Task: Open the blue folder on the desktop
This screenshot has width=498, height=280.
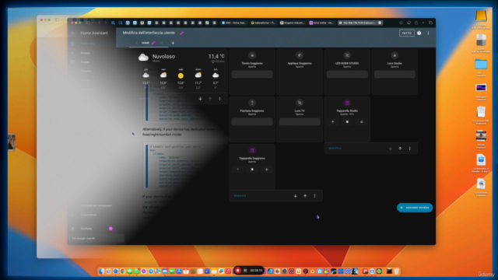Action: click(x=481, y=64)
